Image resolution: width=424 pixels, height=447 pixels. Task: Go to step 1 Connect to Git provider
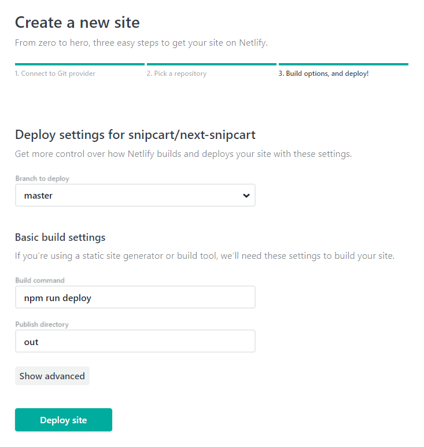[55, 74]
